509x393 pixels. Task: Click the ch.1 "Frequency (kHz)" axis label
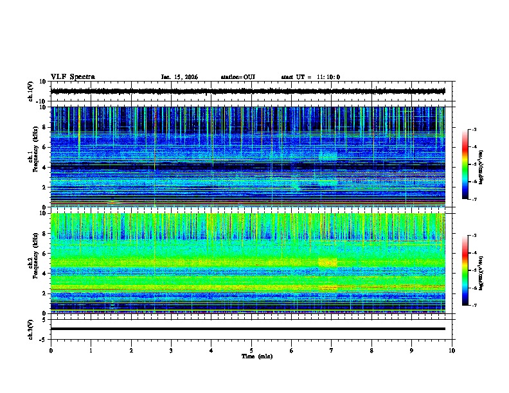click(35, 150)
